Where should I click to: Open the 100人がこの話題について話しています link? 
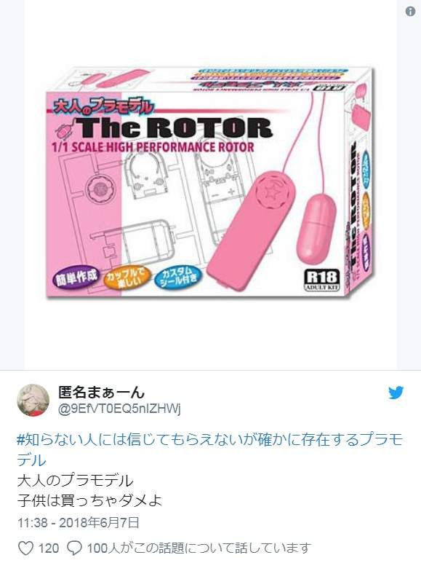pos(199,548)
